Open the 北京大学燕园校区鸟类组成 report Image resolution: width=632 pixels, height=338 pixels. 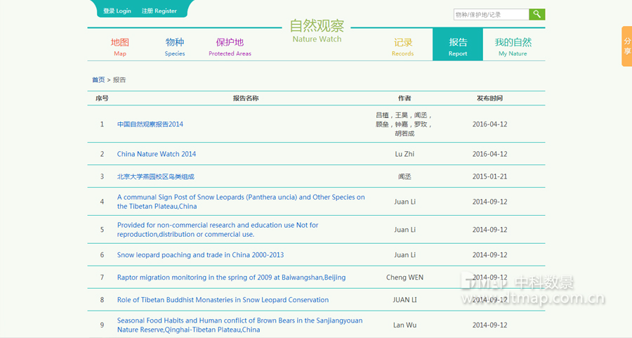[x=155, y=176]
